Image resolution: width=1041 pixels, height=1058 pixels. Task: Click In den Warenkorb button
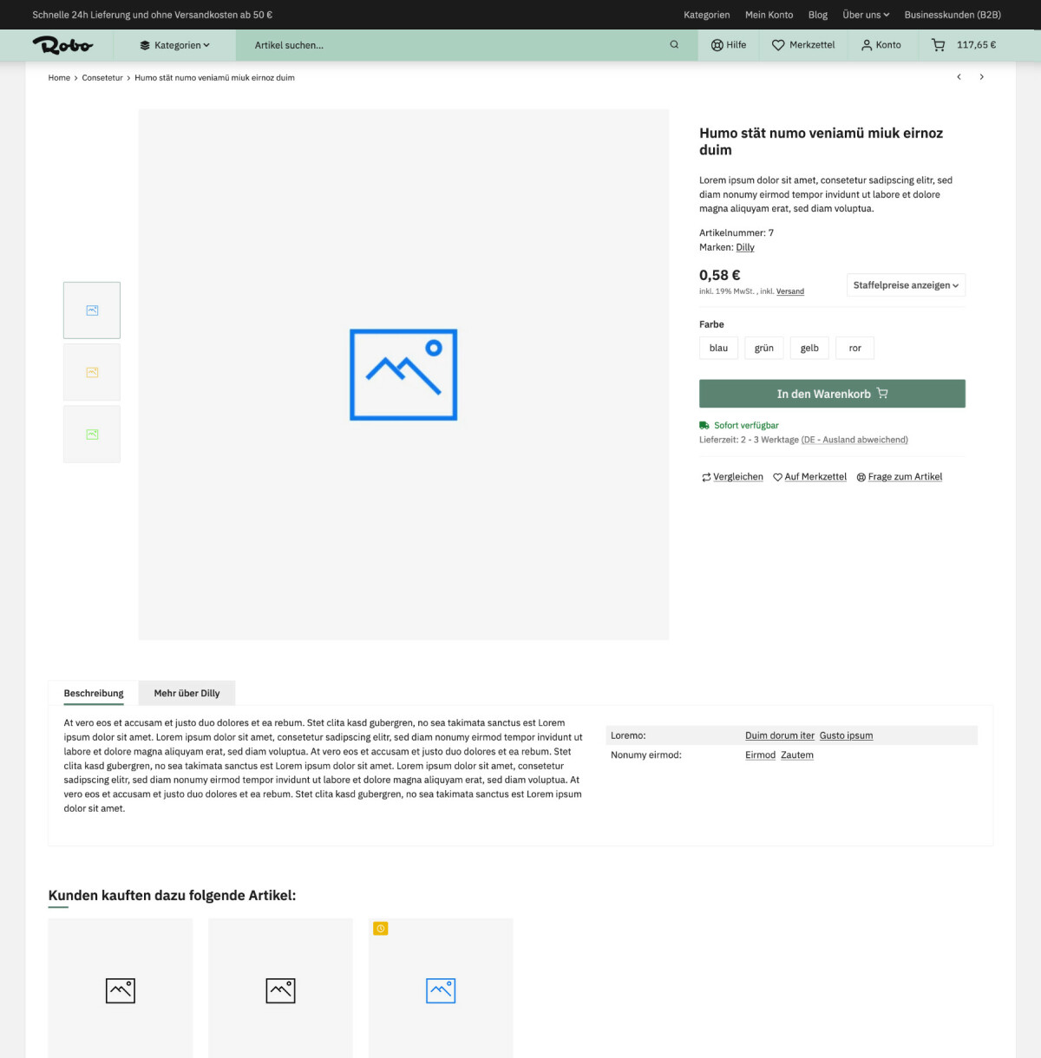[832, 394]
